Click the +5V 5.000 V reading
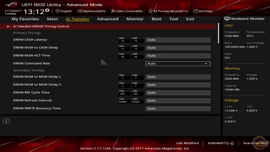Screen dimensions: 270x152 pos(252,111)
